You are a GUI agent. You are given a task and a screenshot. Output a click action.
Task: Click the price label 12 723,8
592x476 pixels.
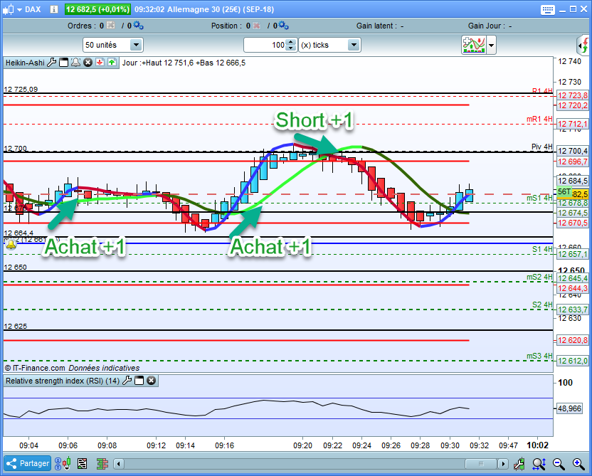(x=572, y=95)
